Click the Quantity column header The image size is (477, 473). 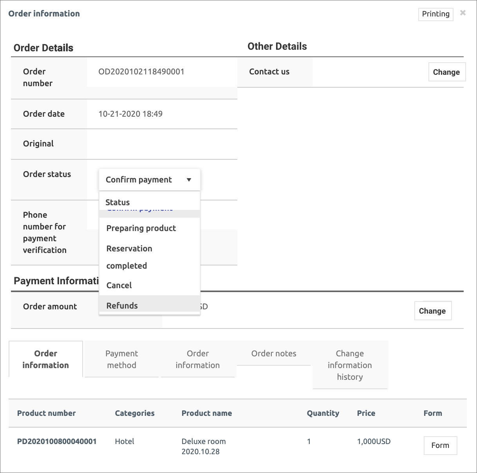[323, 413]
